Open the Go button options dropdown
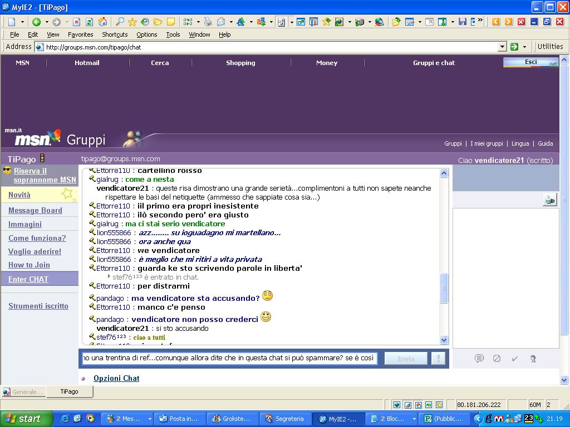This screenshot has height=427, width=570. 524,47
